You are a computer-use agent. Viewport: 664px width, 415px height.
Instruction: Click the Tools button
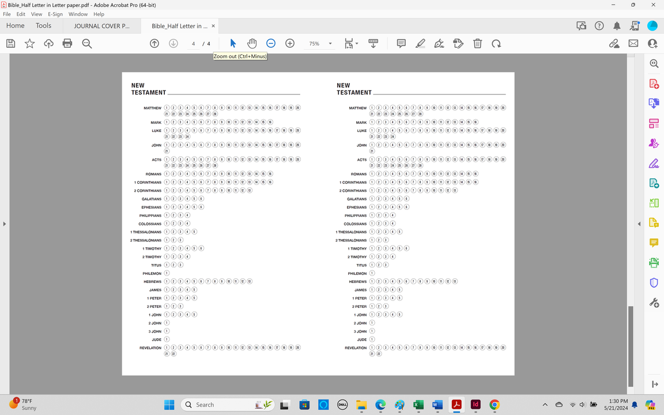tap(43, 26)
